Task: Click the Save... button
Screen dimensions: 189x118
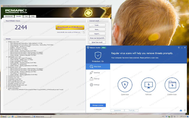Action: tap(97, 29)
